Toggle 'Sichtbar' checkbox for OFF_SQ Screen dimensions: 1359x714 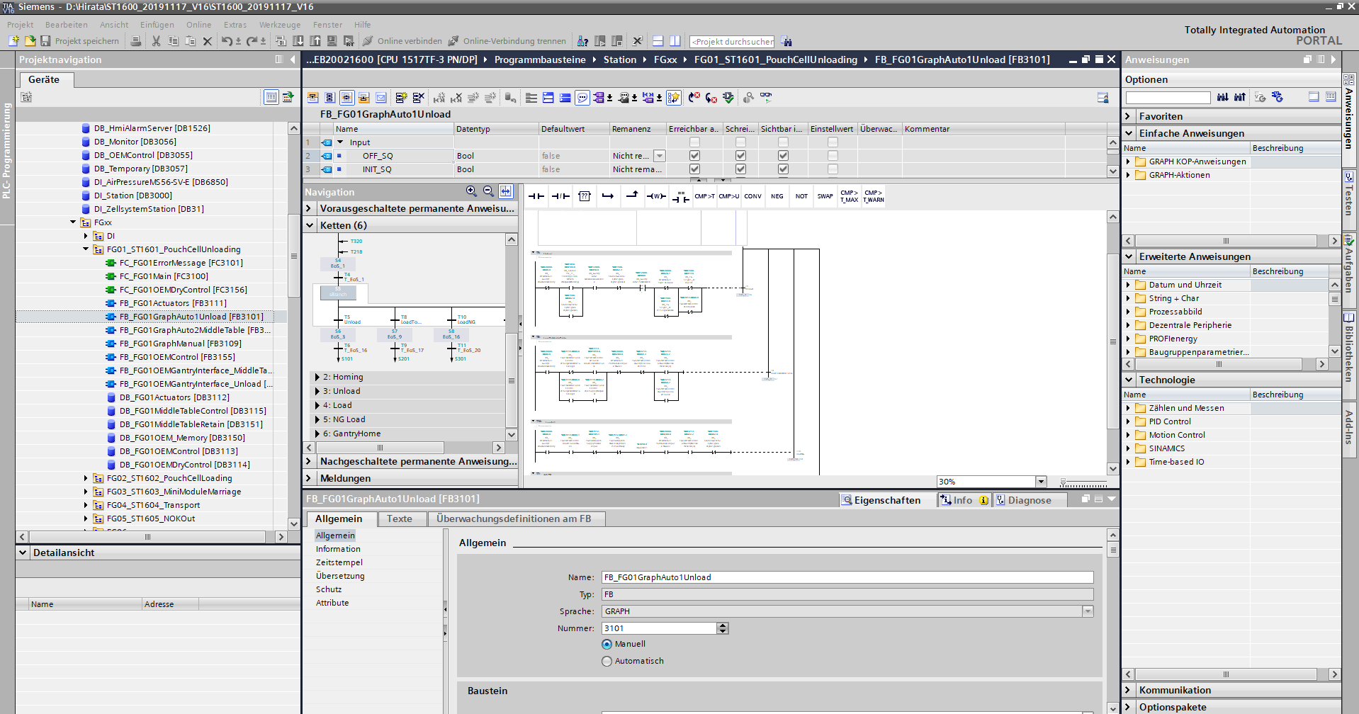click(x=783, y=156)
